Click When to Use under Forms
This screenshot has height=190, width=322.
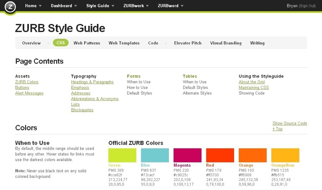(x=138, y=82)
